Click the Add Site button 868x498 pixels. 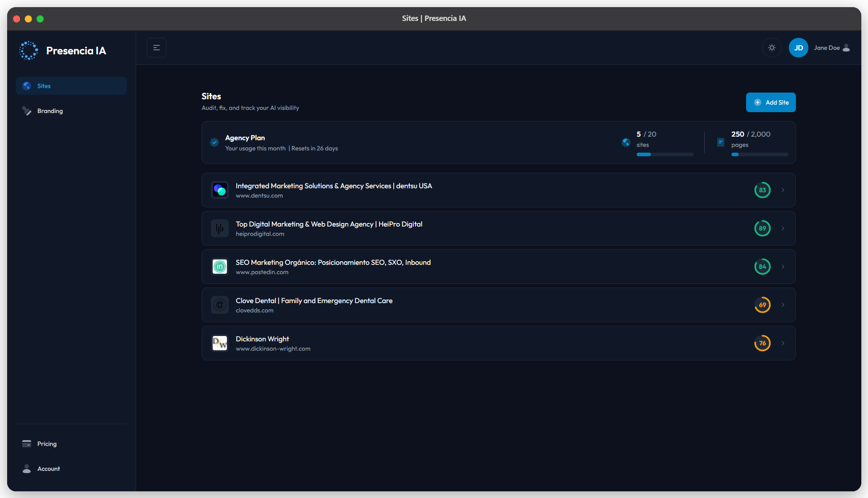click(x=771, y=102)
